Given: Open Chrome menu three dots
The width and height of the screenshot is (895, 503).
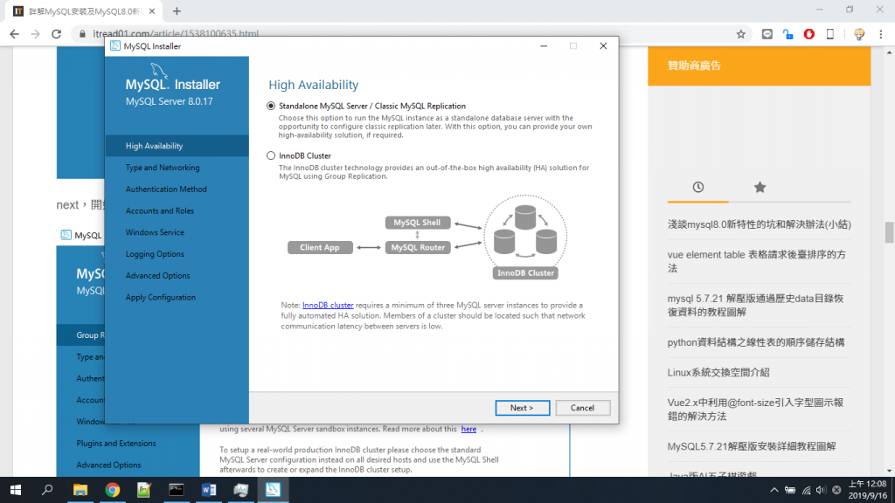Looking at the screenshot, I should click(881, 34).
